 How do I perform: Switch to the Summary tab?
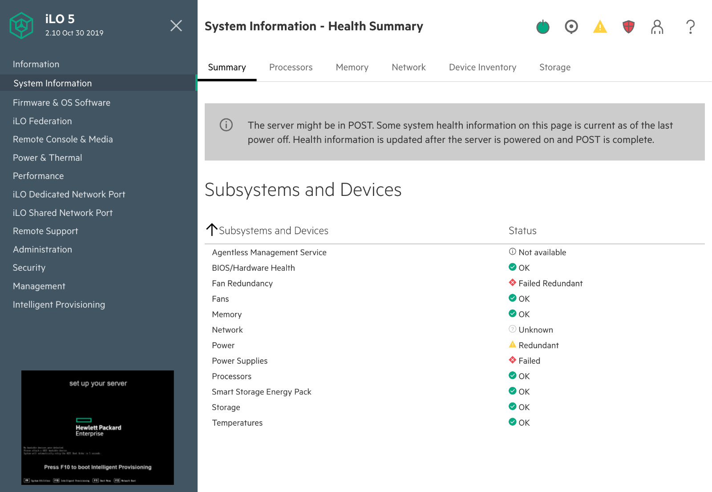227,67
